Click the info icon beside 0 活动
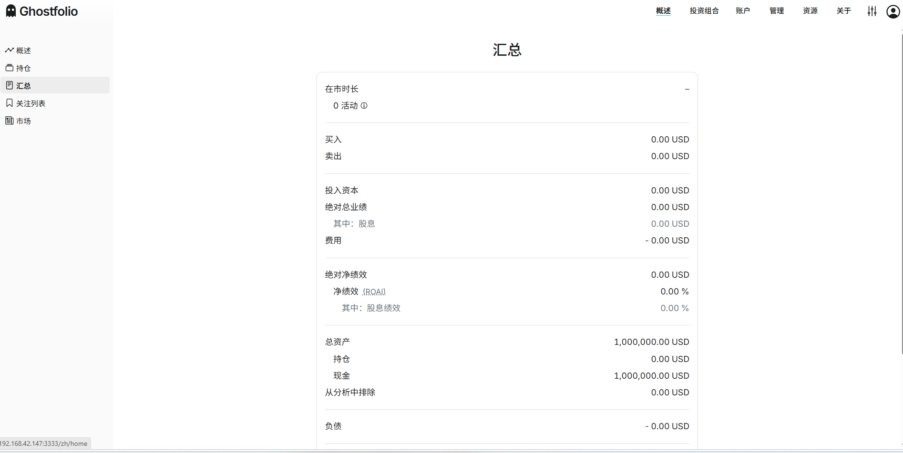 tap(364, 106)
